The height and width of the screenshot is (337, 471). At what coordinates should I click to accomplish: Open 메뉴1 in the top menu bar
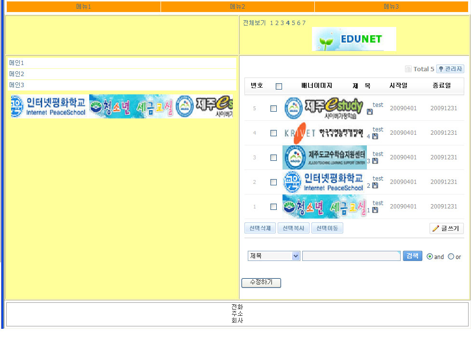click(x=83, y=7)
